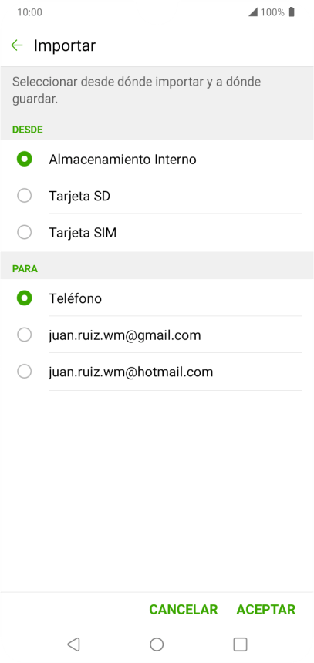Select juan.ruiz.wm@gmail.com radio button
Screen dimensions: 314x663
pyautogui.click(x=24, y=335)
